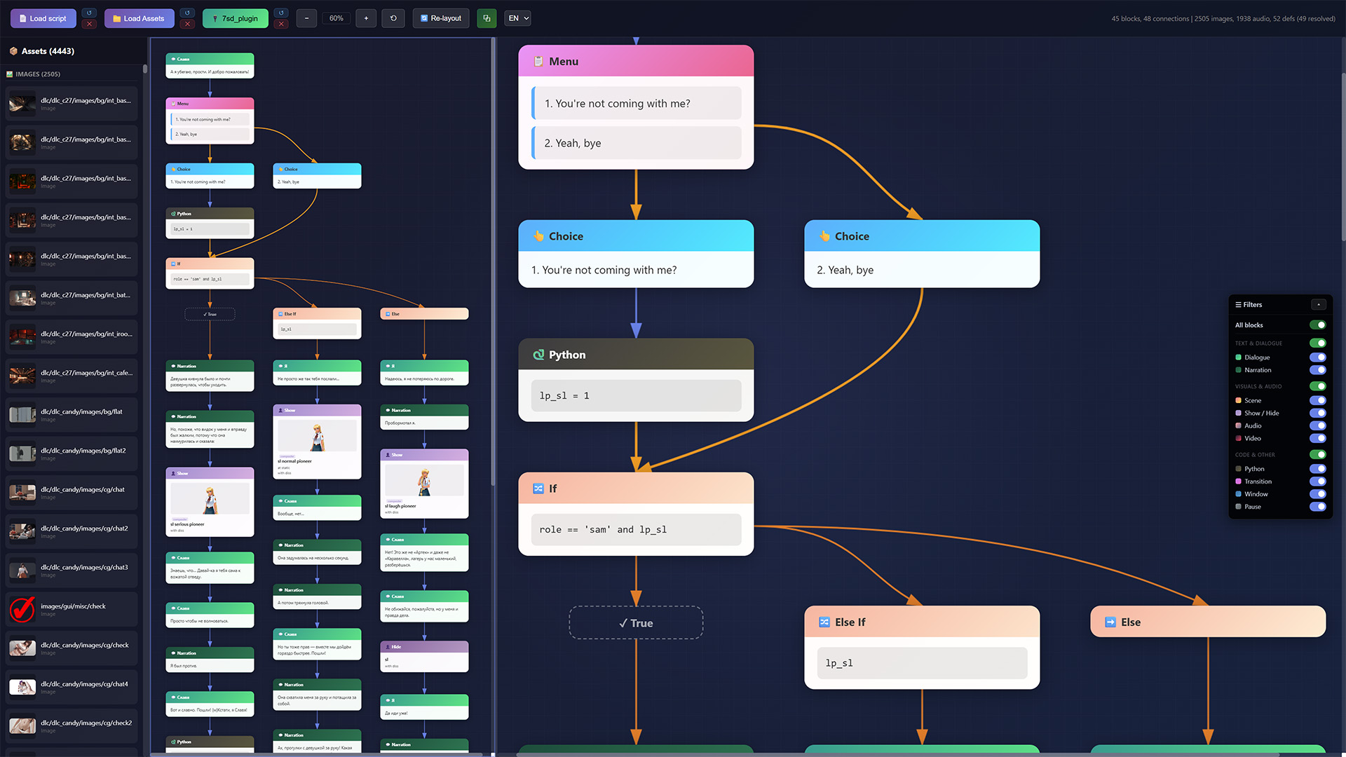Viewport: 1346px width, 757px height.
Task: Click the reload icon next to Load script
Action: pos(89,13)
